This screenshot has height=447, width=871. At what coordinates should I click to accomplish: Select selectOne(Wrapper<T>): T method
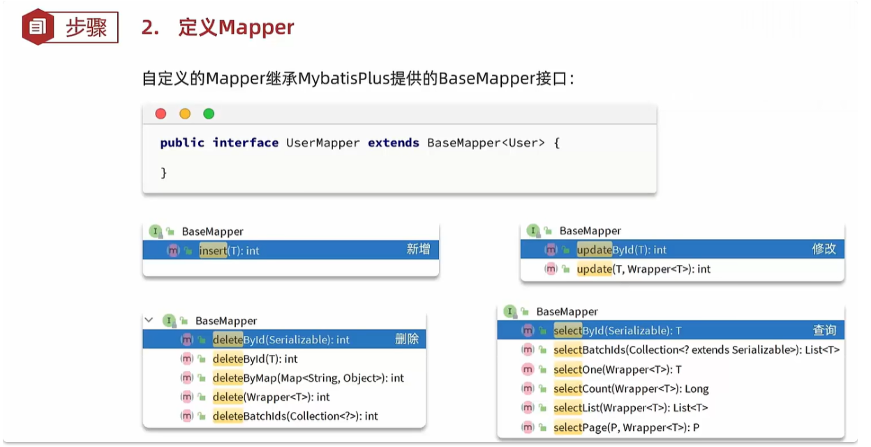tap(617, 370)
